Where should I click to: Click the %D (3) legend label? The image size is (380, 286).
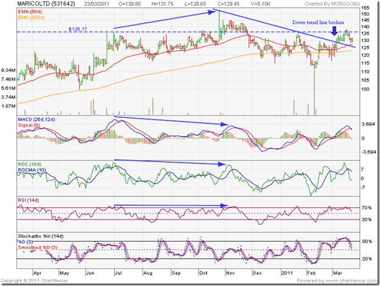(25, 242)
